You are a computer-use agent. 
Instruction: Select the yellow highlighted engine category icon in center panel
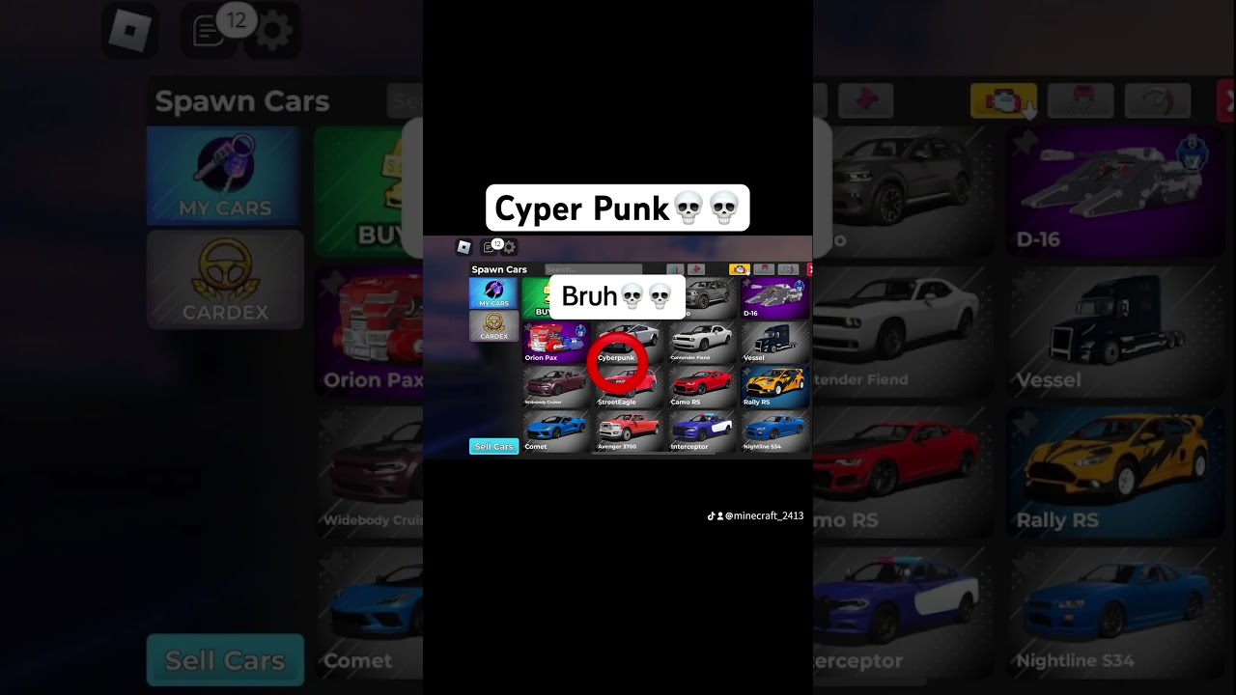(740, 269)
